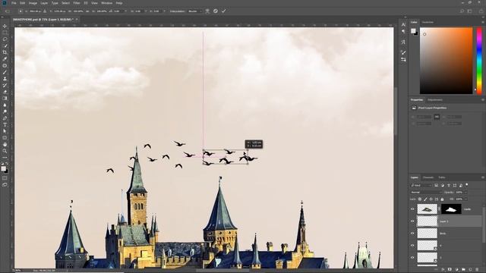
Task: Toggle lock image pixels
Action: tap(425, 199)
